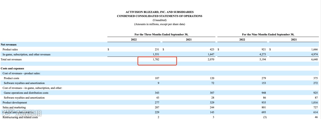The image size is (321, 119).
Task: Click the Sales and marketing value 801
Action: (x=264, y=107)
